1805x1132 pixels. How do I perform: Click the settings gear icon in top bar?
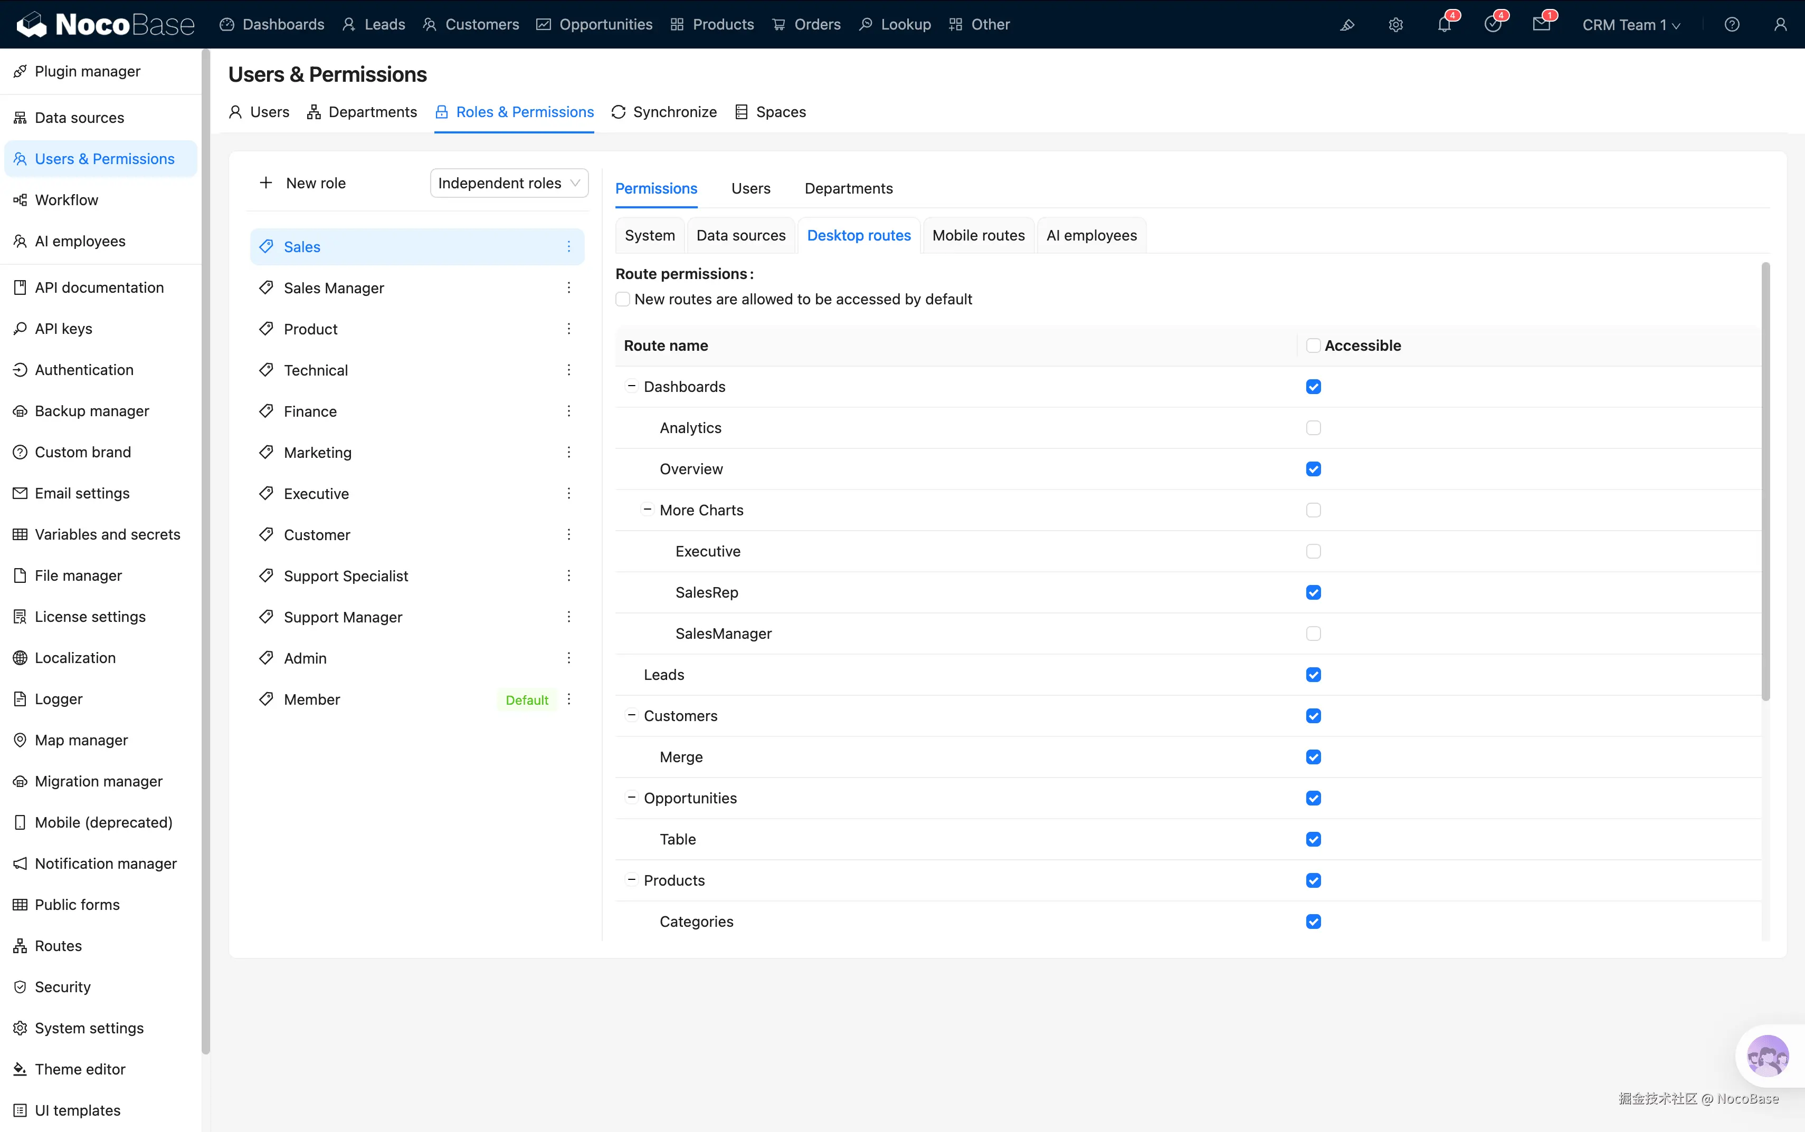coord(1395,25)
